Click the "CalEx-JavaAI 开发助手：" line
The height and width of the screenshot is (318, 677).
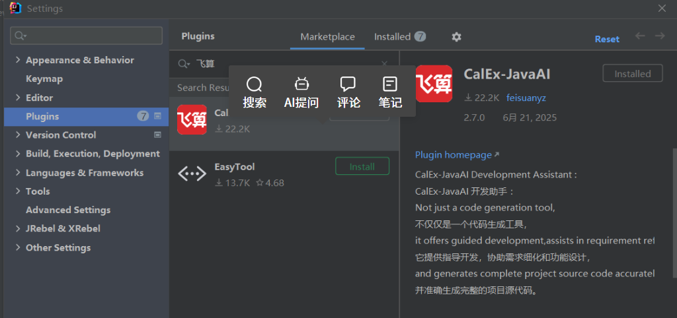465,191
